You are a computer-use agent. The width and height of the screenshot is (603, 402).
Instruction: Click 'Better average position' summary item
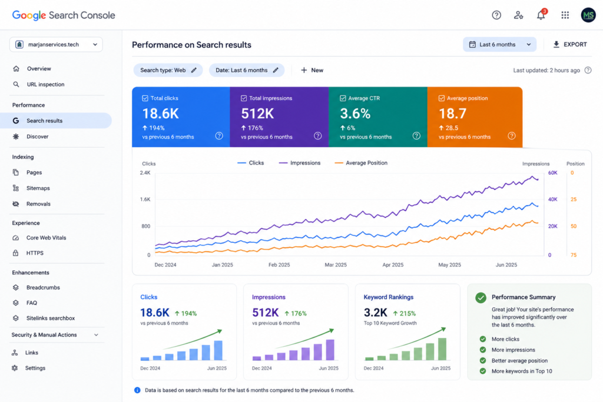[519, 360]
